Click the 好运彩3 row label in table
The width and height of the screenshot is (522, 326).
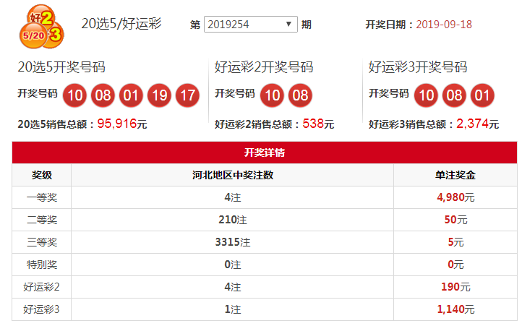click(42, 309)
